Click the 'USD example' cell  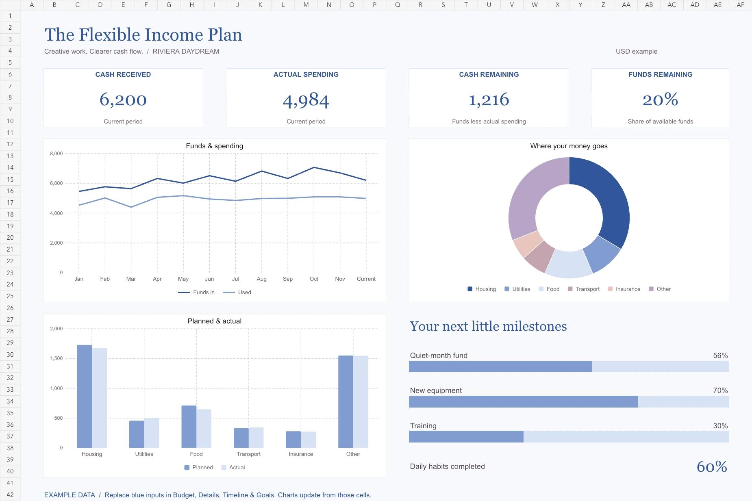[x=636, y=51]
